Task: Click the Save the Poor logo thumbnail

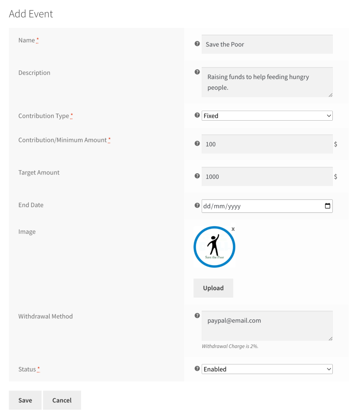Action: (214, 247)
